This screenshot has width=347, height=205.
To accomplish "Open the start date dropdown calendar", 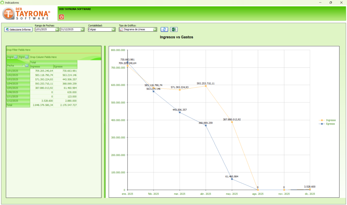I will coord(57,30).
